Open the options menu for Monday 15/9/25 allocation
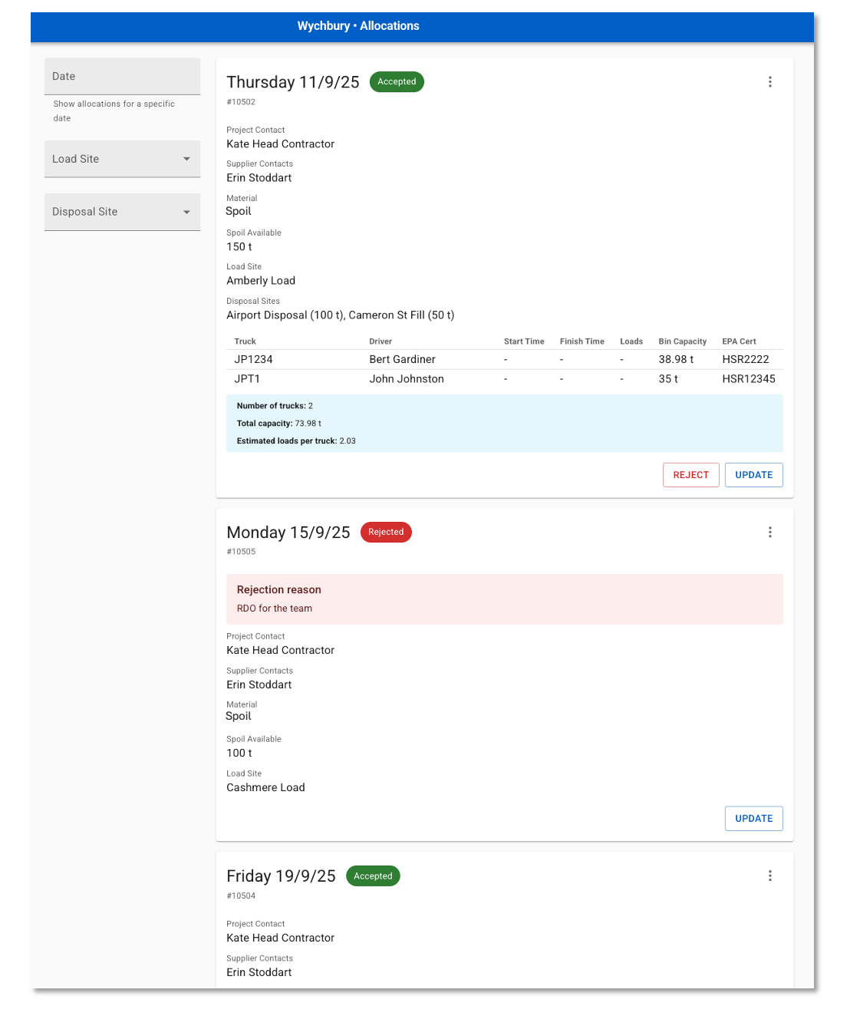The image size is (850, 1016). point(769,533)
